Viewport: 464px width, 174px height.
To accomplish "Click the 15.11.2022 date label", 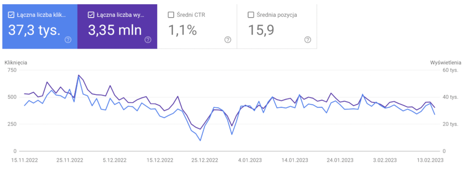I will (x=25, y=160).
